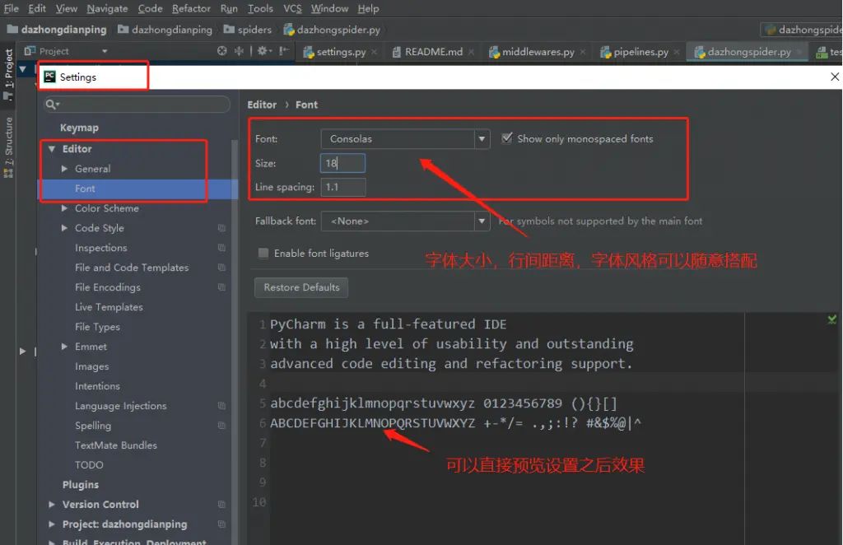
Task: Collapse the Editor settings node
Action: click(52, 149)
